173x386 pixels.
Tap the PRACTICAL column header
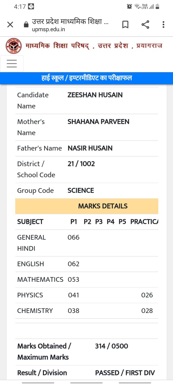(144, 222)
